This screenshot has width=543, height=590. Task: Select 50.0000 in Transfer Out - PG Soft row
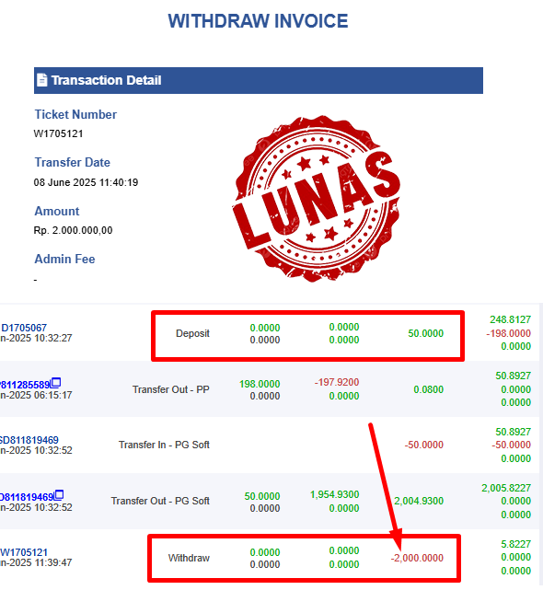262,496
